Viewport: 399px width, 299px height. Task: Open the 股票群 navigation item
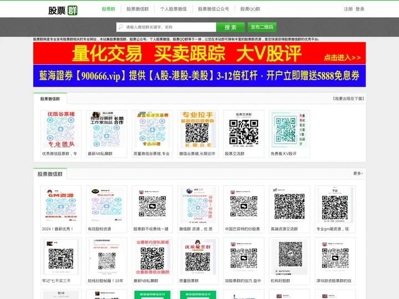pos(109,9)
